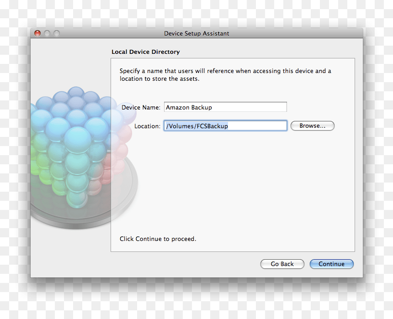
Task: Click the Continue button
Action: point(332,264)
